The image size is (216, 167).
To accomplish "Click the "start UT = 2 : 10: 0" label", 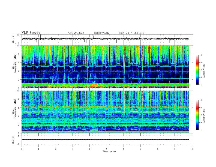I will (132, 33).
